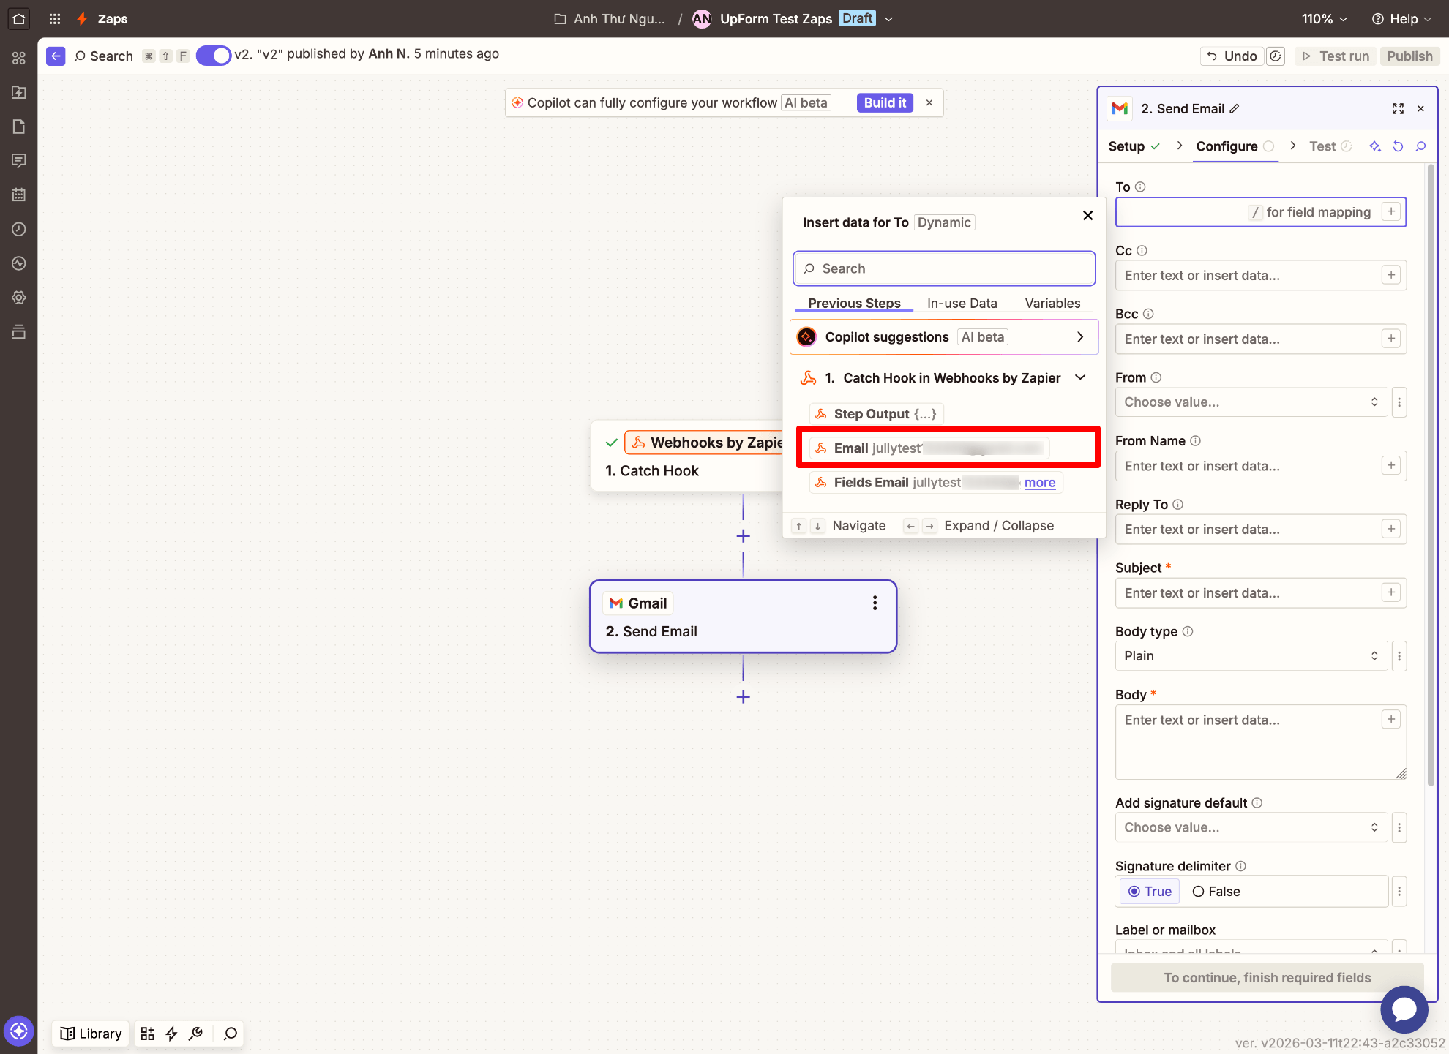Collapse the Catch Hook in Webhooks step
Image resolution: width=1449 pixels, height=1054 pixels.
1080,377
